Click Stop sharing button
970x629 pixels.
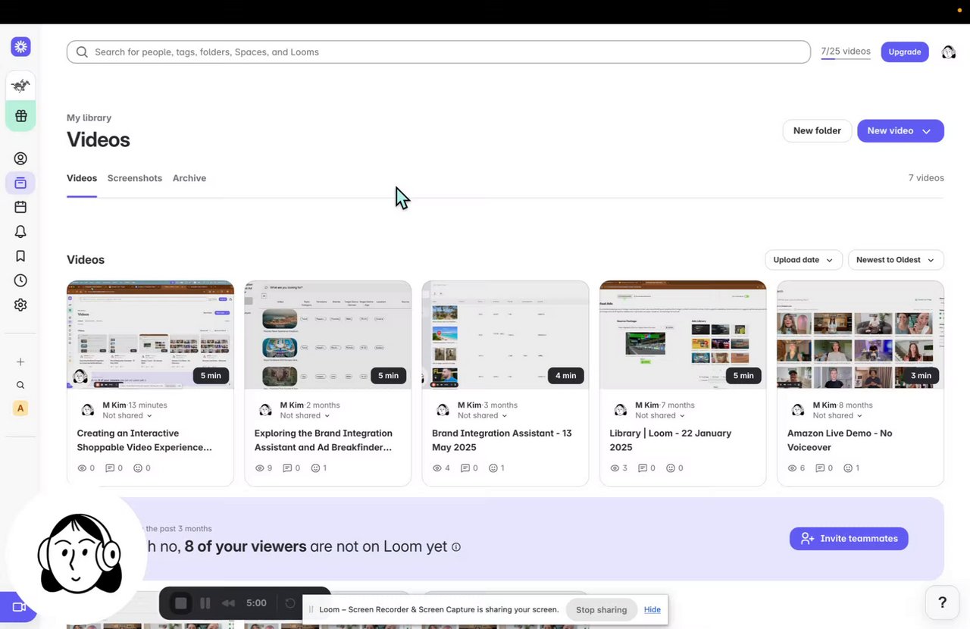coord(601,609)
